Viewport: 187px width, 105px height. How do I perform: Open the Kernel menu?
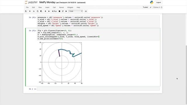(x=61, y=7)
